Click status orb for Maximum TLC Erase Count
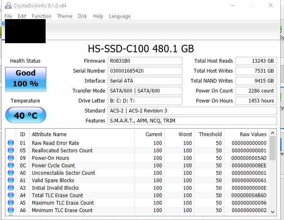The image size is (284, 220). coord(11,203)
